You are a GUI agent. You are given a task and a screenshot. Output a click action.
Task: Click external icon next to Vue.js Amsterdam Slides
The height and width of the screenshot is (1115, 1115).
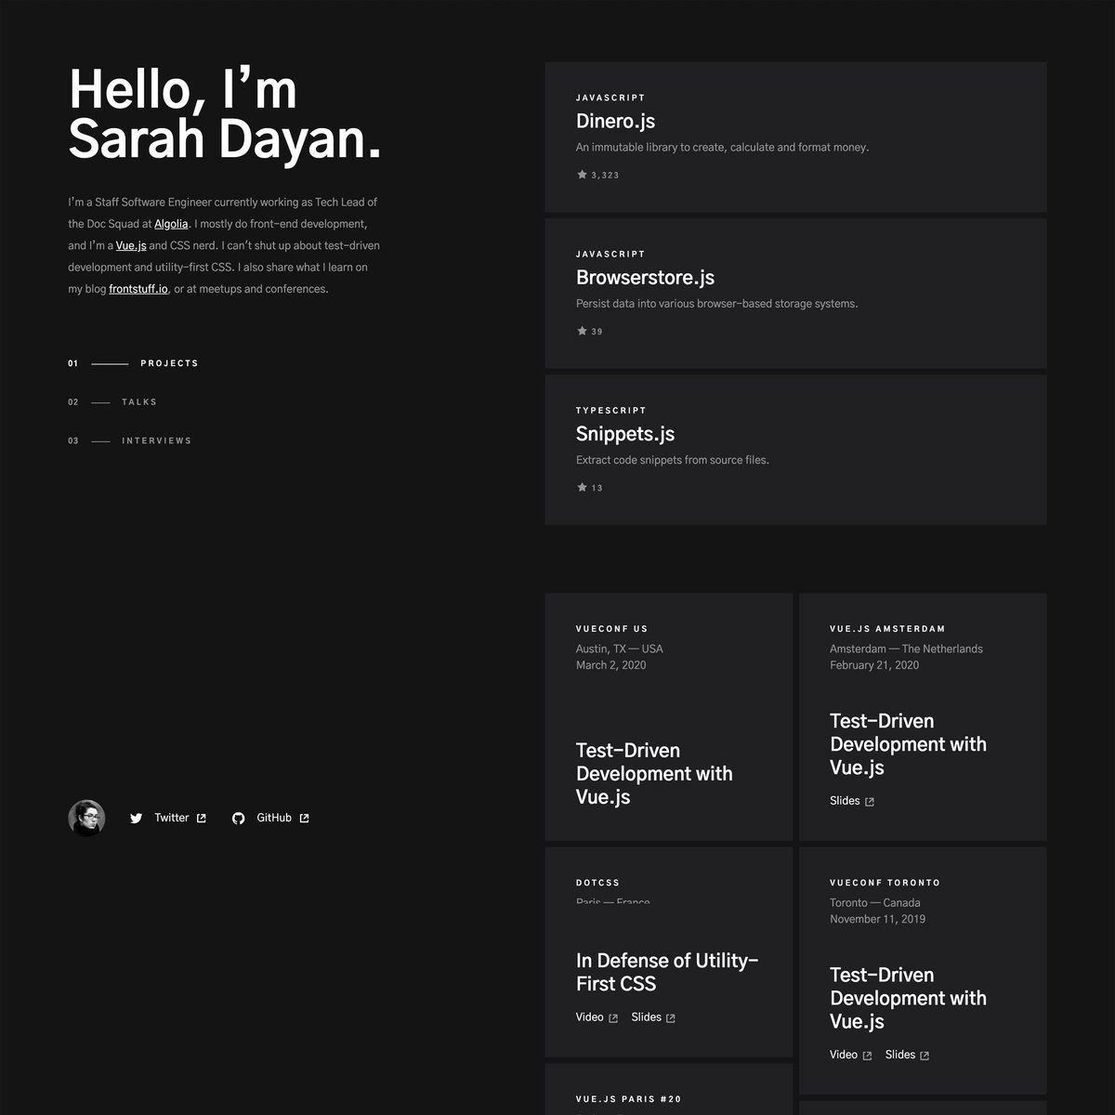pyautogui.click(x=870, y=802)
